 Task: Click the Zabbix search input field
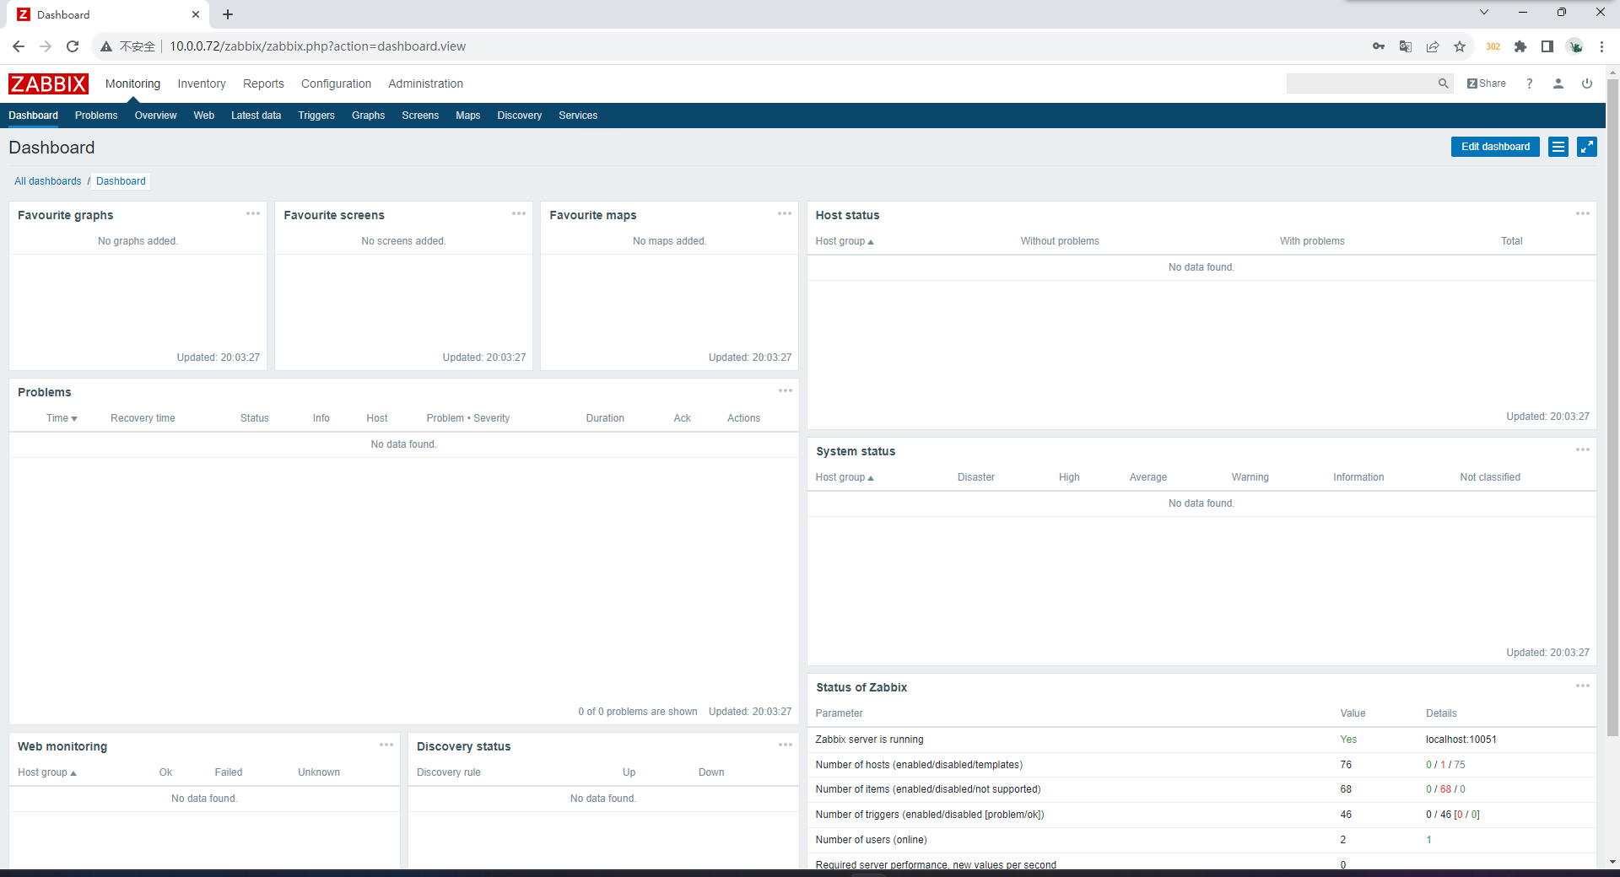[1362, 83]
